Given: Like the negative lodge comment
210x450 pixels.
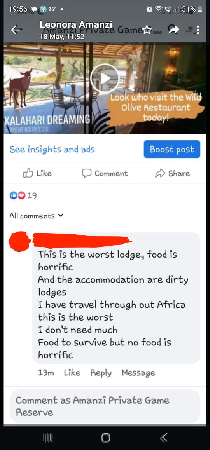Looking at the screenshot, I should click(x=72, y=373).
